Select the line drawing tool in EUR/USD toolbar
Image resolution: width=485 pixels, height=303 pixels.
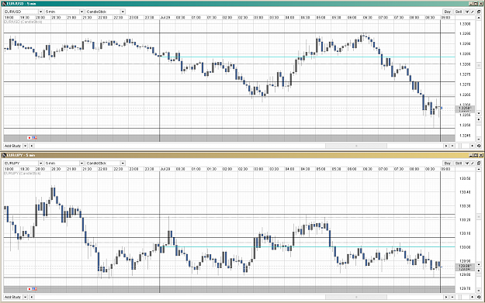(473, 12)
